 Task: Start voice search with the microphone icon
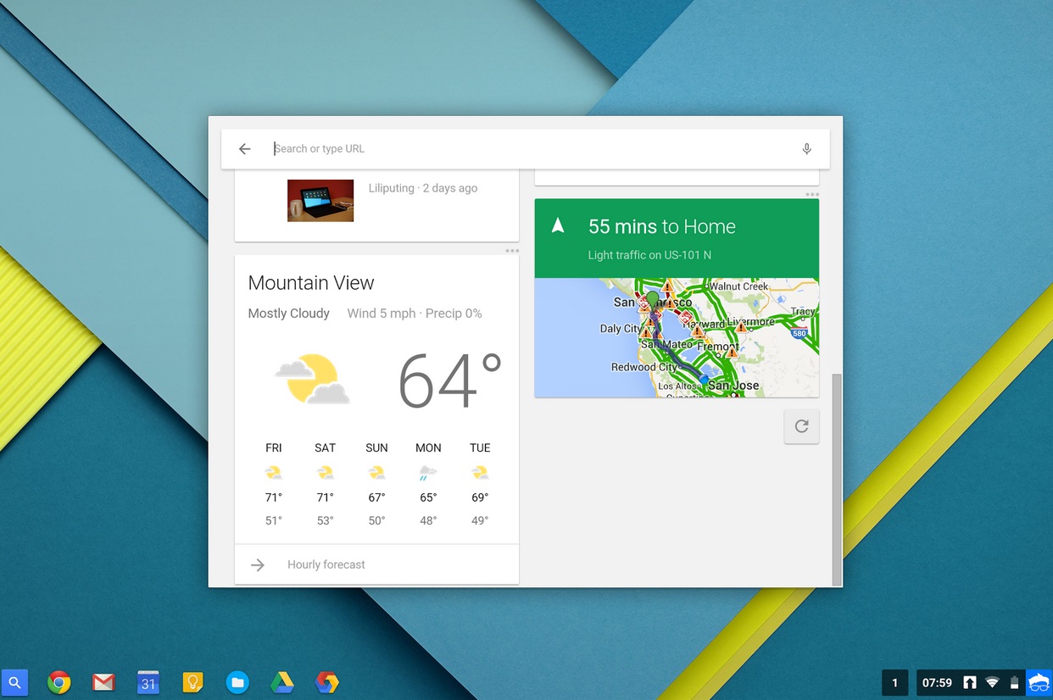[x=806, y=148]
